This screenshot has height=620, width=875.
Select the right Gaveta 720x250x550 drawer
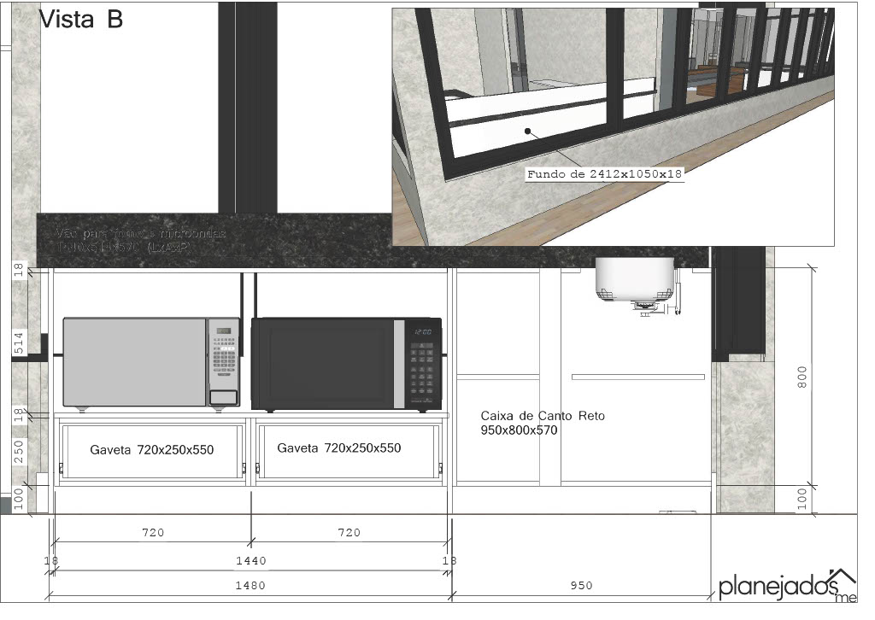coord(339,448)
